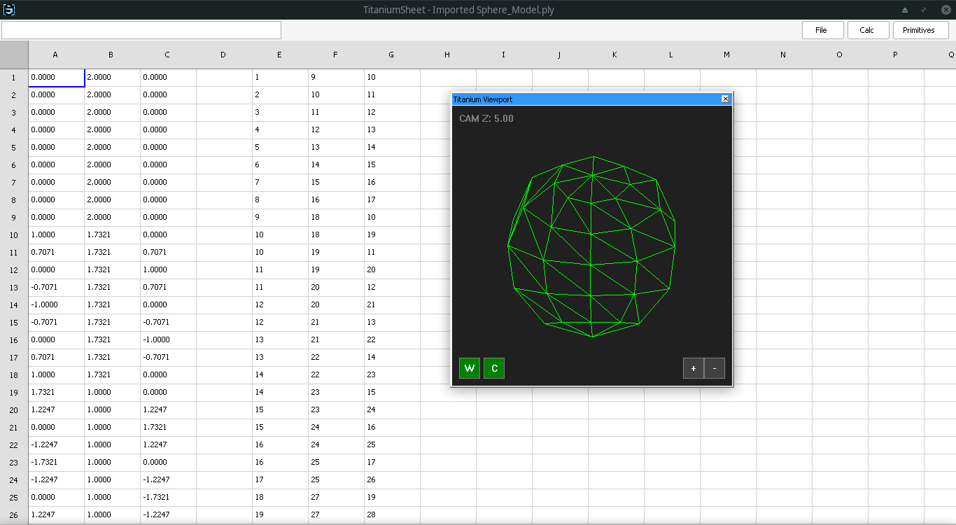956x525 pixels.
Task: Select row 19 header
Action: [14, 393]
